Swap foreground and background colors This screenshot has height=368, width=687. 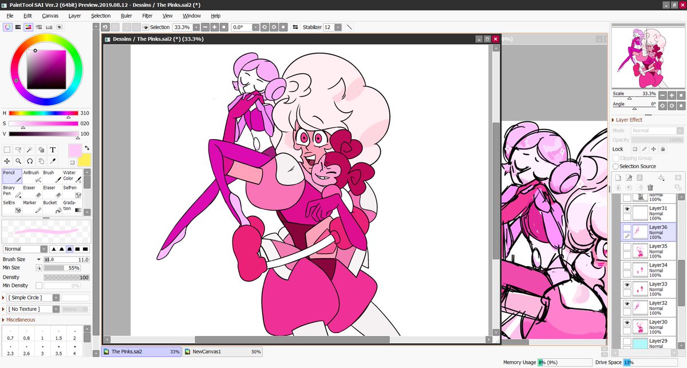pos(87,148)
